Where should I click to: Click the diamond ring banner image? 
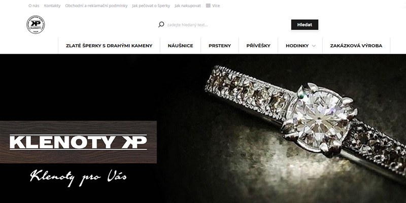coord(306,122)
